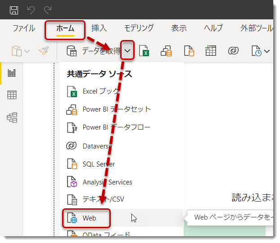Click the Save floppy disk icon
Viewport: 280px width, 243px height.
[14, 10]
